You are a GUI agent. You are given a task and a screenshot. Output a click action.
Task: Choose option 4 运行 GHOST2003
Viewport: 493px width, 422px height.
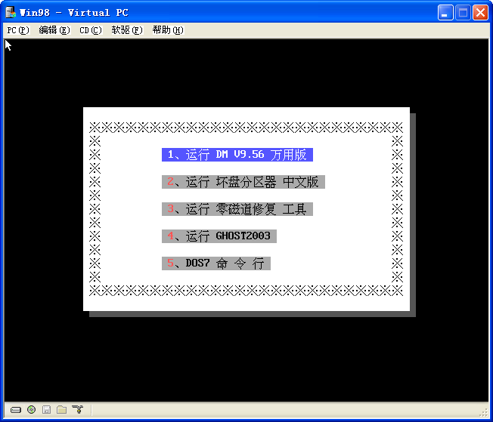tap(219, 236)
